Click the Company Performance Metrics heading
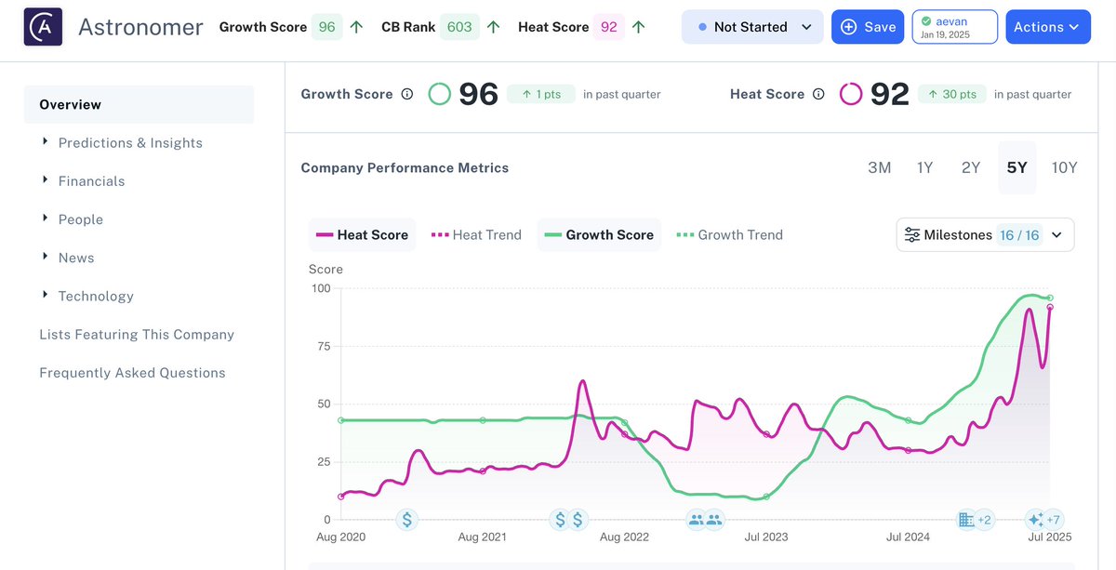The width and height of the screenshot is (1116, 570). 405,168
